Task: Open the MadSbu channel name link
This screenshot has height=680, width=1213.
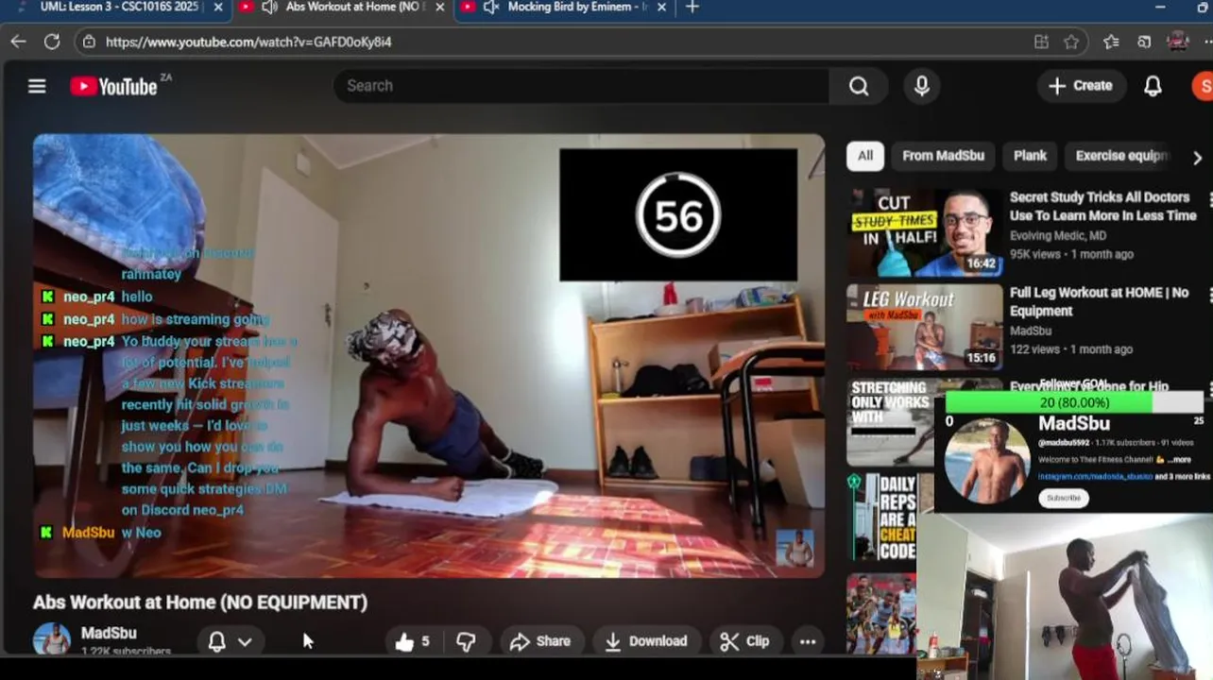Action: tap(109, 633)
